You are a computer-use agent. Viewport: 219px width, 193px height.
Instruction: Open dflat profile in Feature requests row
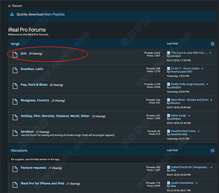point(173,170)
